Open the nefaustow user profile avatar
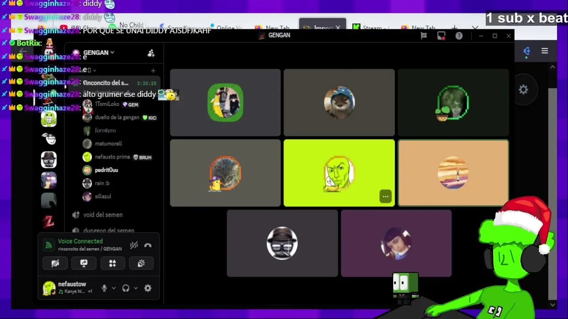 coord(49,288)
